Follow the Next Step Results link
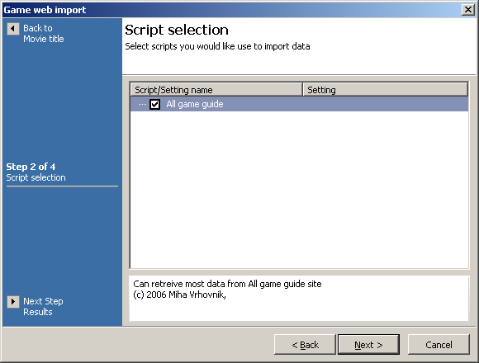 [x=43, y=307]
